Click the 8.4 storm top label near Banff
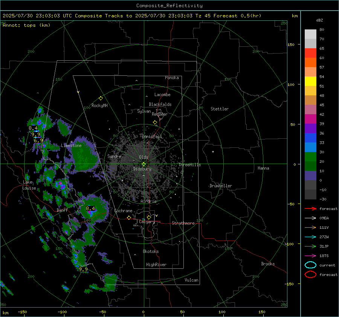The height and width of the screenshot is (317, 339). tap(90, 208)
